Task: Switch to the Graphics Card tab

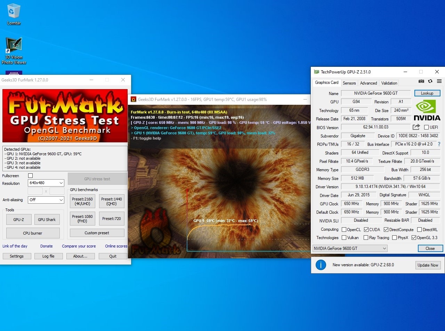Action: (326, 83)
